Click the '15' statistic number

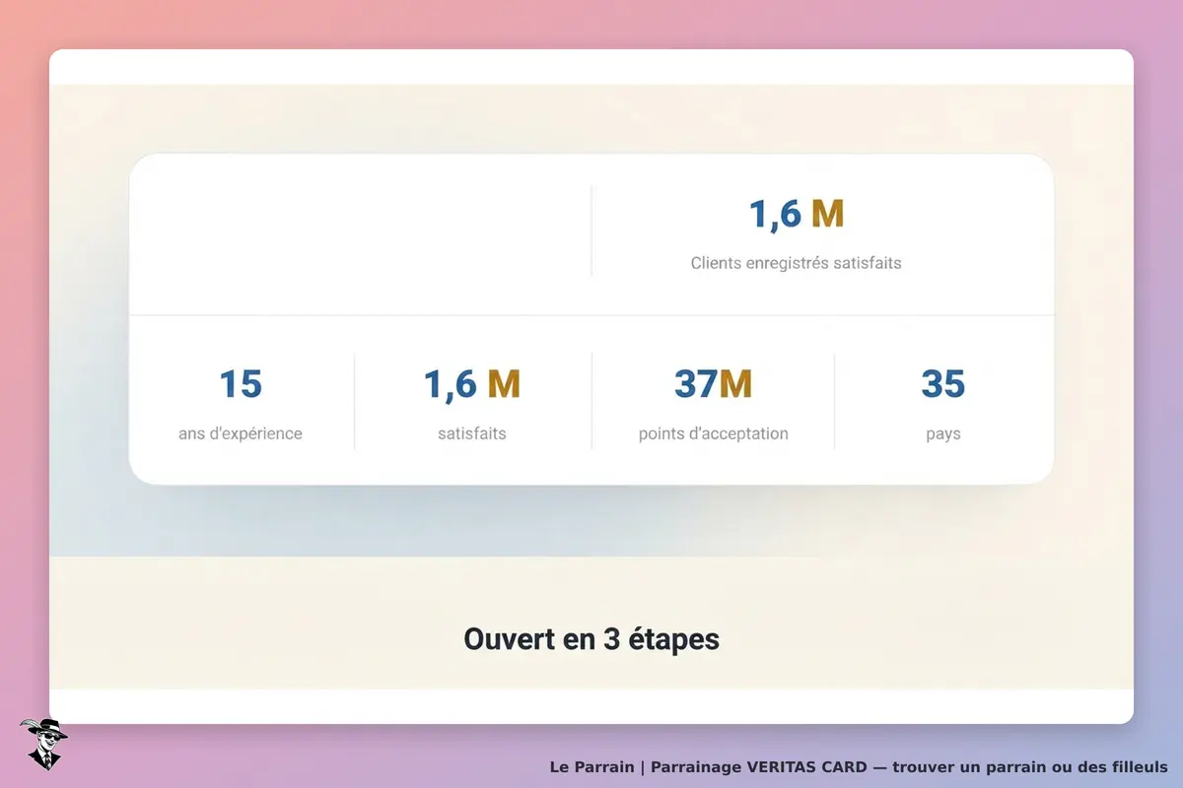click(x=241, y=383)
